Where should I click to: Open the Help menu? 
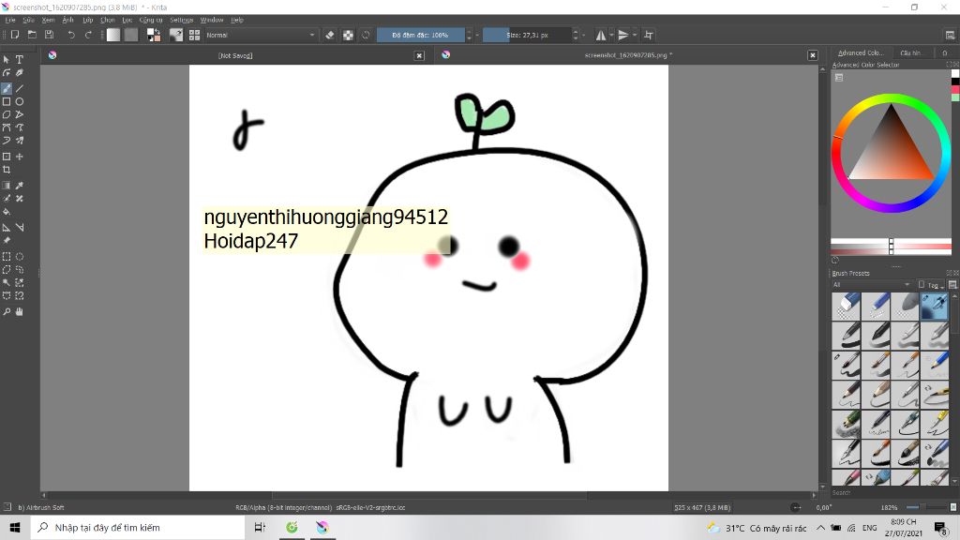(x=237, y=20)
